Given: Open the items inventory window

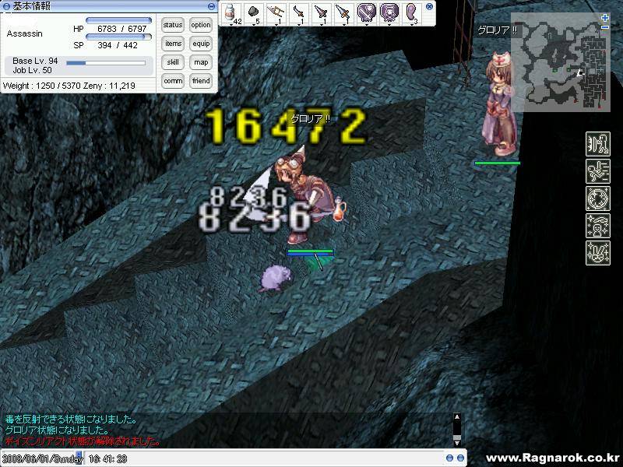Looking at the screenshot, I should tap(173, 44).
